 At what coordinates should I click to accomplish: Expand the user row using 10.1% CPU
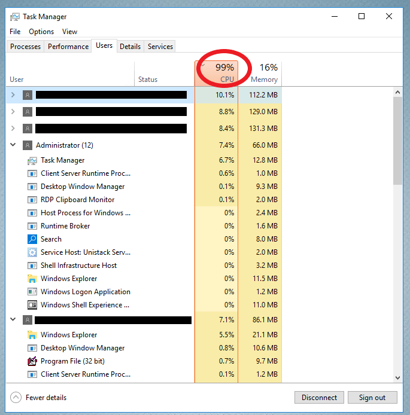pyautogui.click(x=13, y=94)
